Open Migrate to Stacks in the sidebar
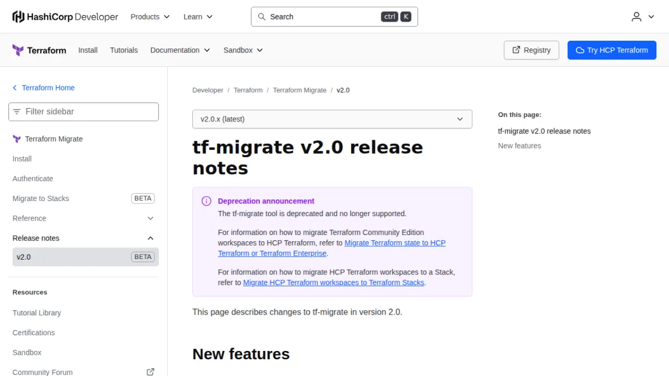669x376 pixels. pyautogui.click(x=84, y=198)
